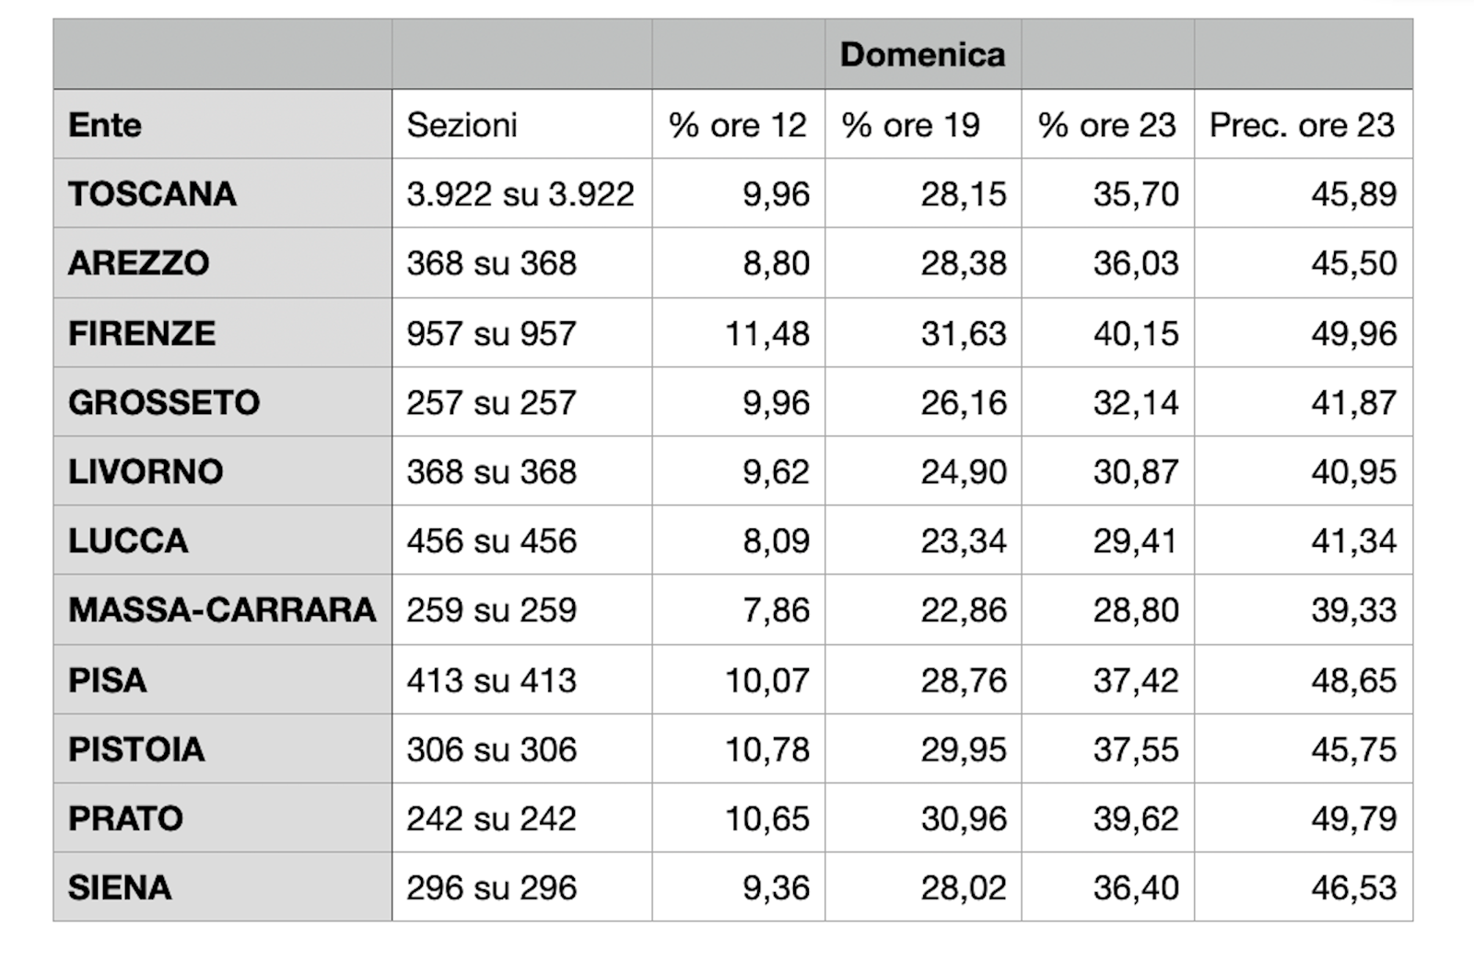Image resolution: width=1474 pixels, height=962 pixels.
Task: Click the Sezioni column header
Action: [x=462, y=125]
